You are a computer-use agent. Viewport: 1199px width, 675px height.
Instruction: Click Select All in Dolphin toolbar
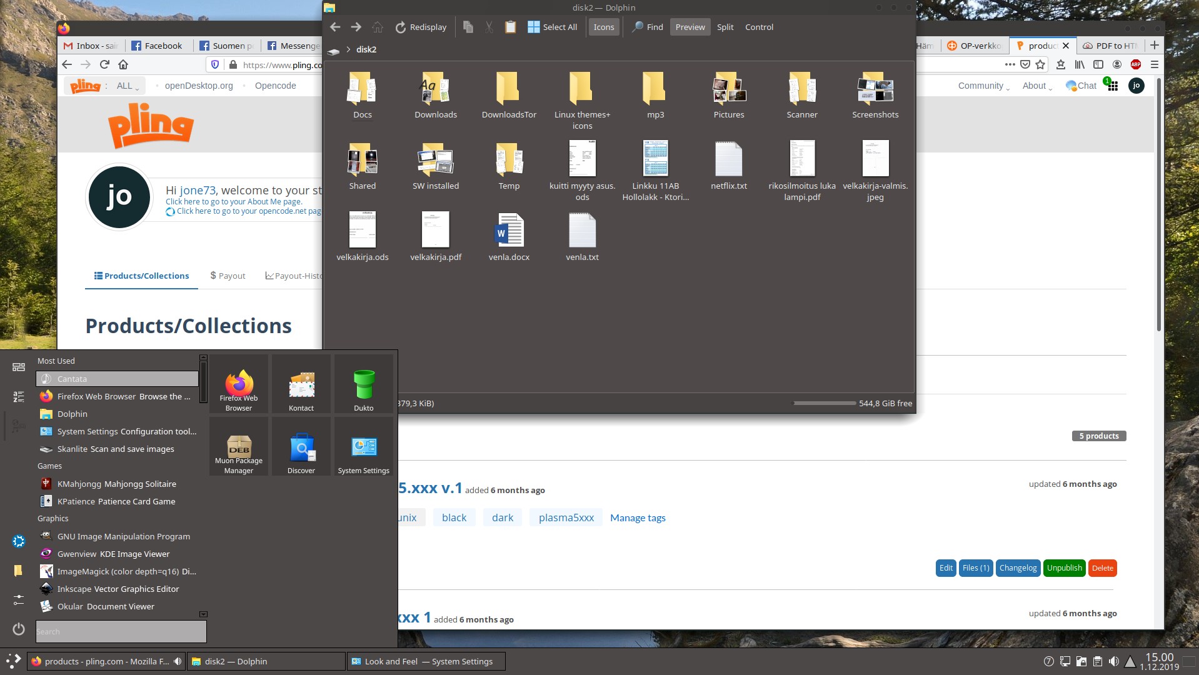click(x=552, y=27)
